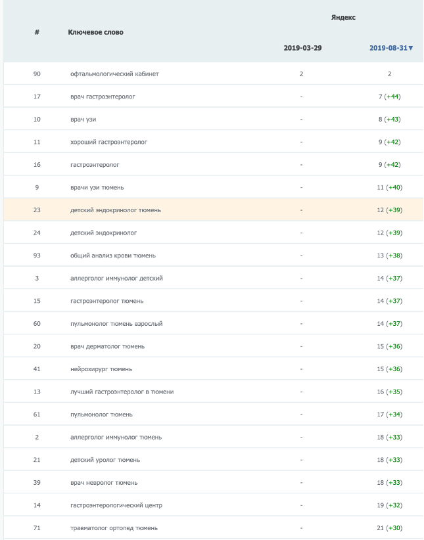424x540 pixels.
Task: Click the keyword гастроэнтерологический центр
Action: (116, 505)
